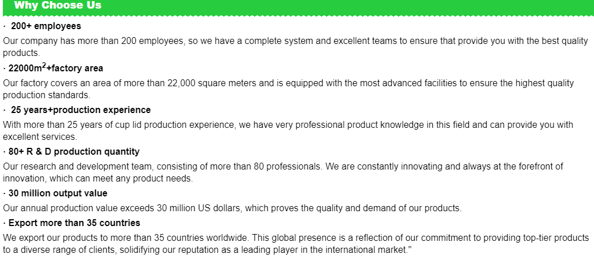Click the 'Why Choose Us' header title
The height and width of the screenshot is (262, 594).
[x=58, y=5]
